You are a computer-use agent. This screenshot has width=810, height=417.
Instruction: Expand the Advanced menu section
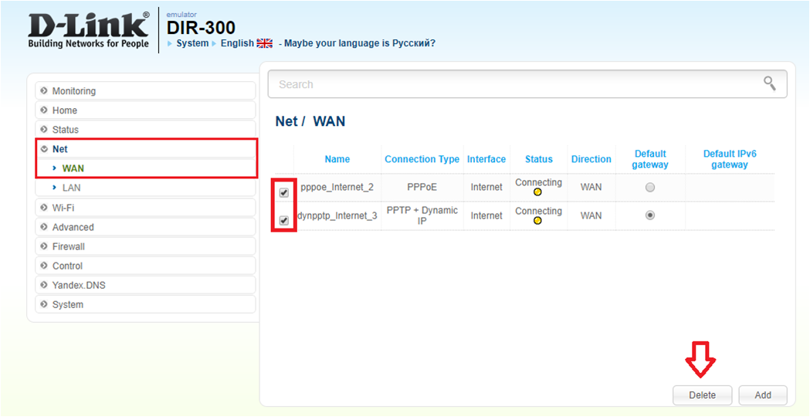73,227
